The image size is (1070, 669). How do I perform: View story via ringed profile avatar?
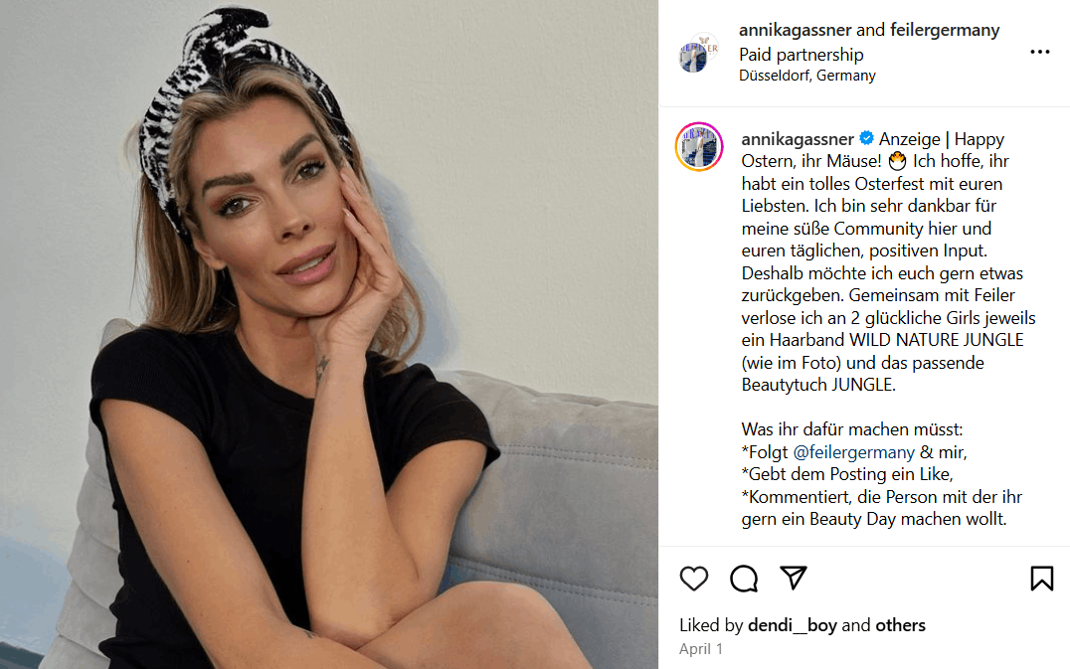[699, 146]
